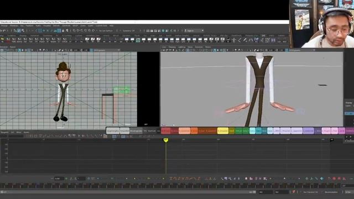Open the blue sphere Hypershade icon

tap(163, 31)
